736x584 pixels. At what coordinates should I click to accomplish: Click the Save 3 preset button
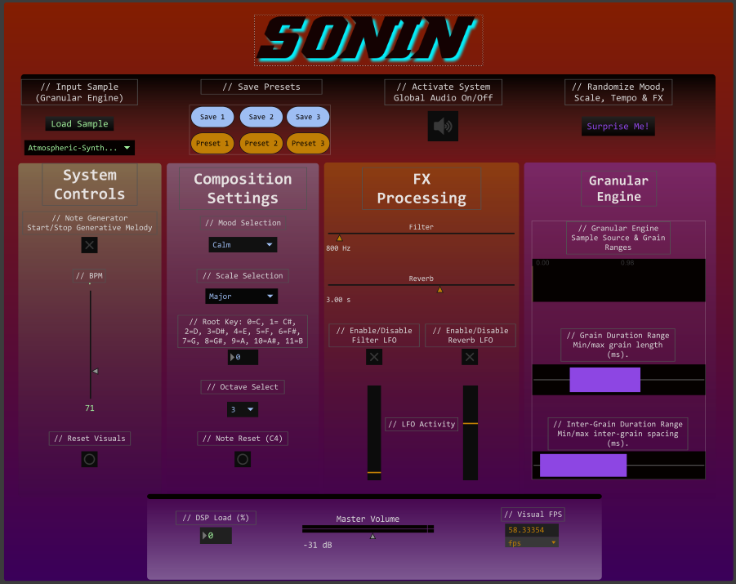308,117
